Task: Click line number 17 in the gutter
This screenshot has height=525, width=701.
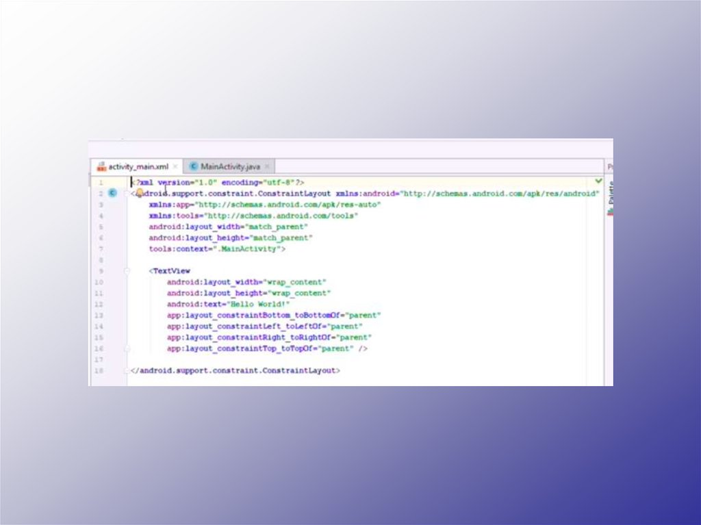Action: (99, 359)
